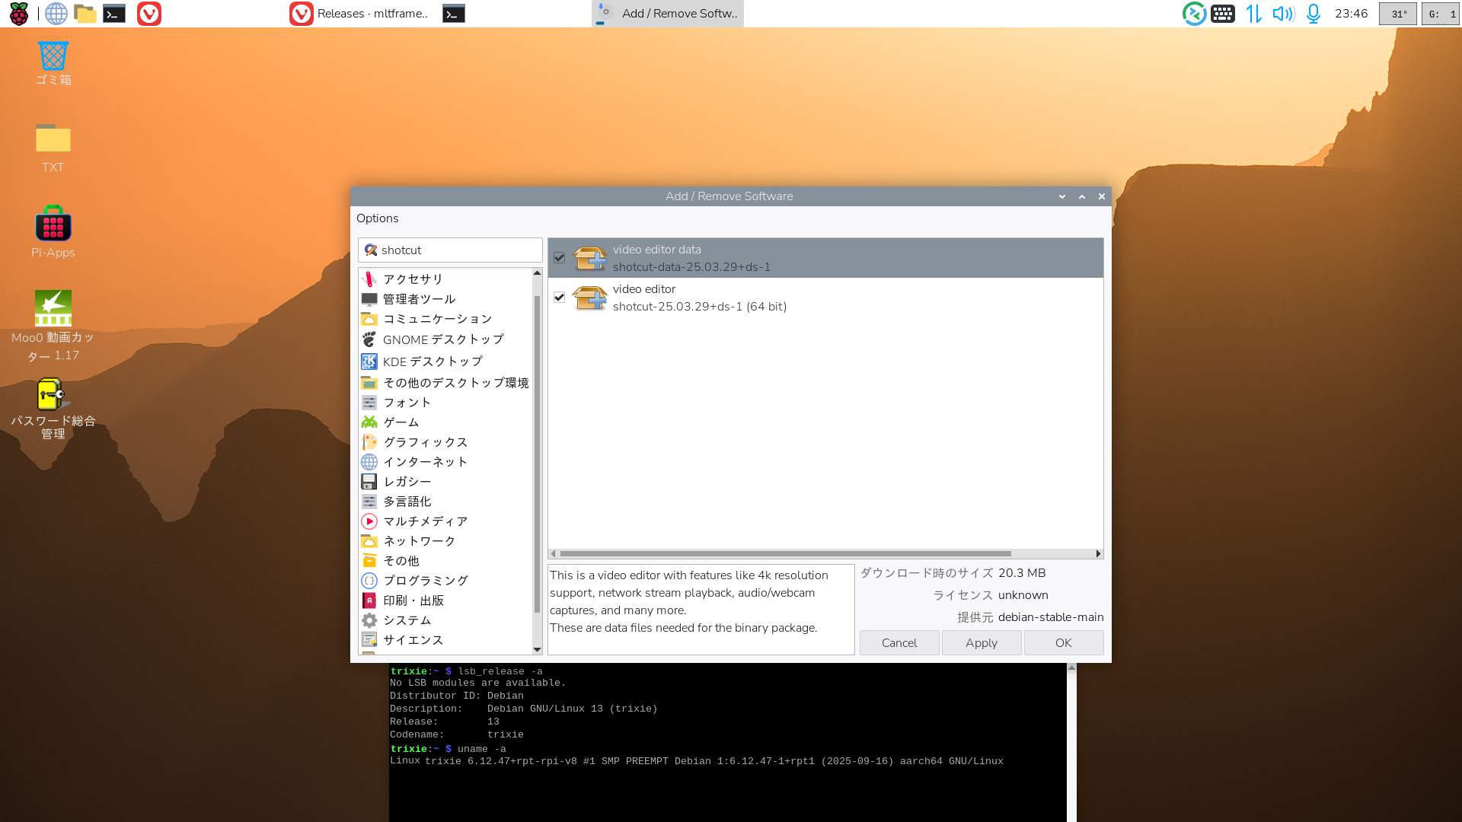Uncheck the shotcut 64 bit package checkbox
The width and height of the screenshot is (1462, 822).
pyautogui.click(x=560, y=298)
